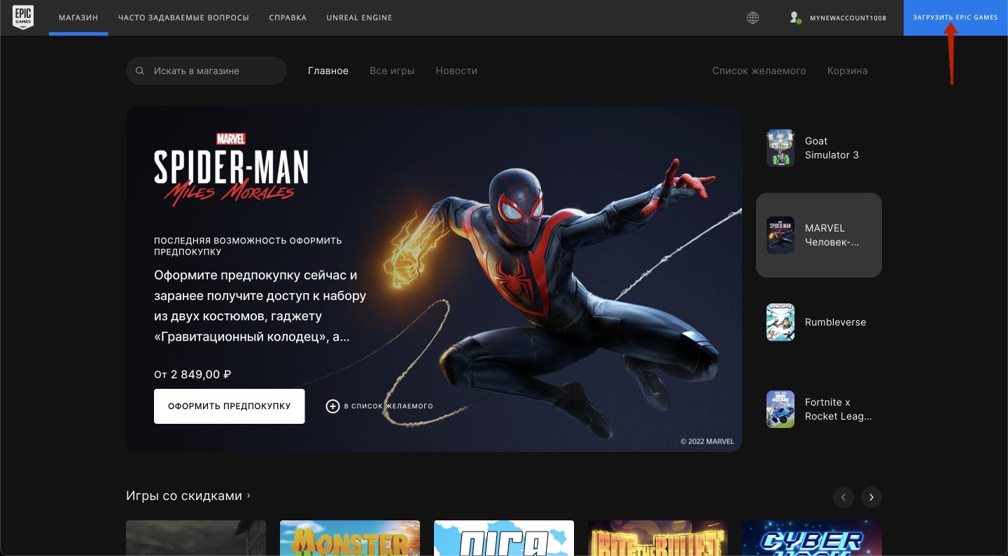The image size is (1008, 556).
Task: Expand the Игры со скидками section chevron
Action: [248, 495]
